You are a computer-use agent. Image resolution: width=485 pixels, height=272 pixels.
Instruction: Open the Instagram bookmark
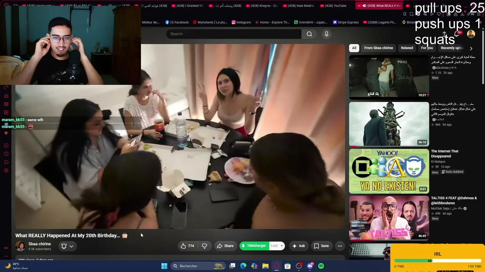241,22
